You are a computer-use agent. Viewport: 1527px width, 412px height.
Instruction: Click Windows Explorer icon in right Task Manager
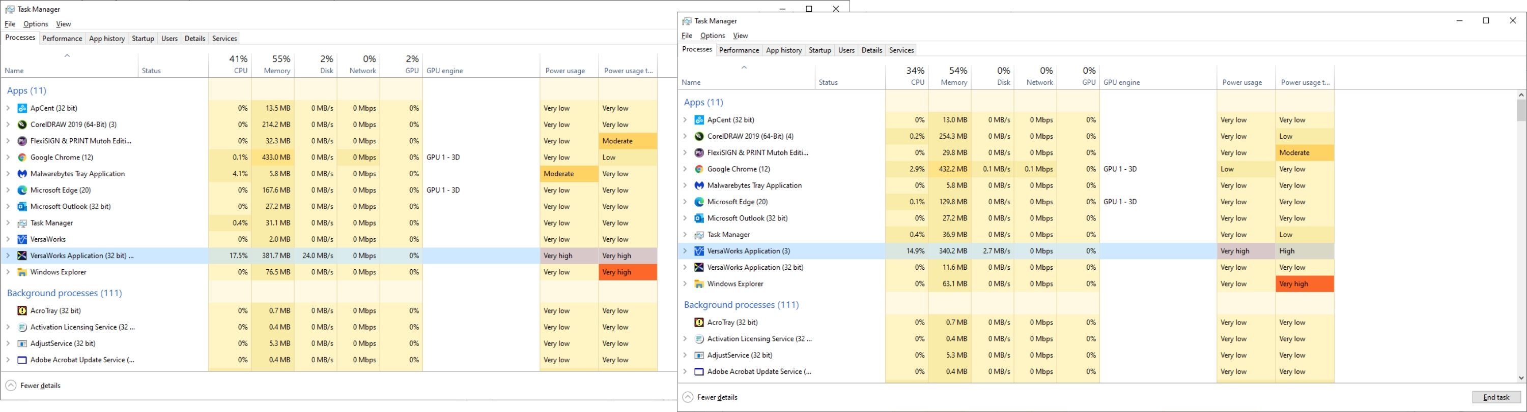click(x=699, y=284)
